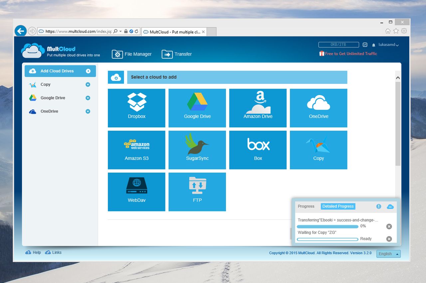Add an Amazon S3 cloud

[136, 150]
